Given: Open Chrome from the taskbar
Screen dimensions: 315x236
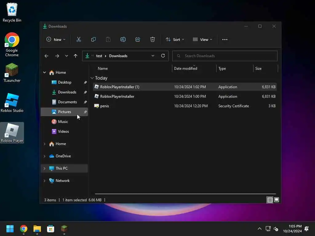Looking at the screenshot, I should tap(24, 229).
